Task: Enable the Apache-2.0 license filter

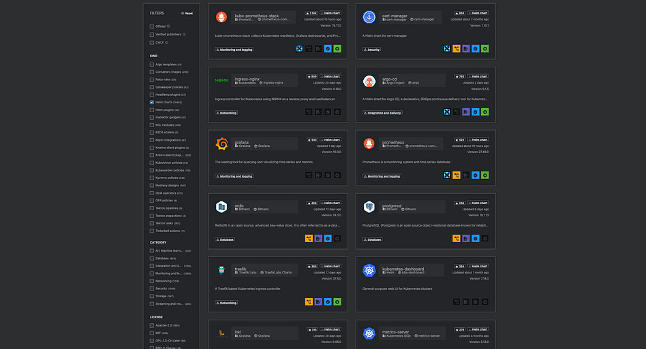Action: [x=151, y=325]
